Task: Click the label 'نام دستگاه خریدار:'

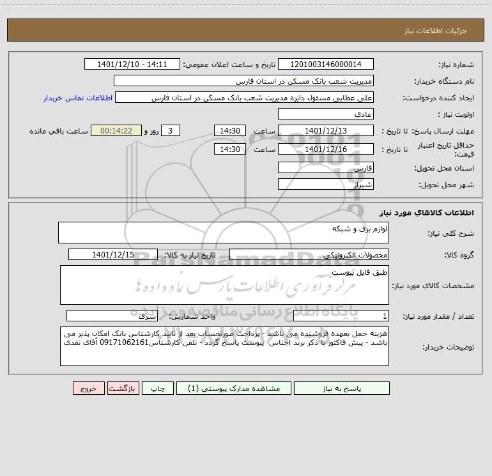Action: (x=444, y=81)
